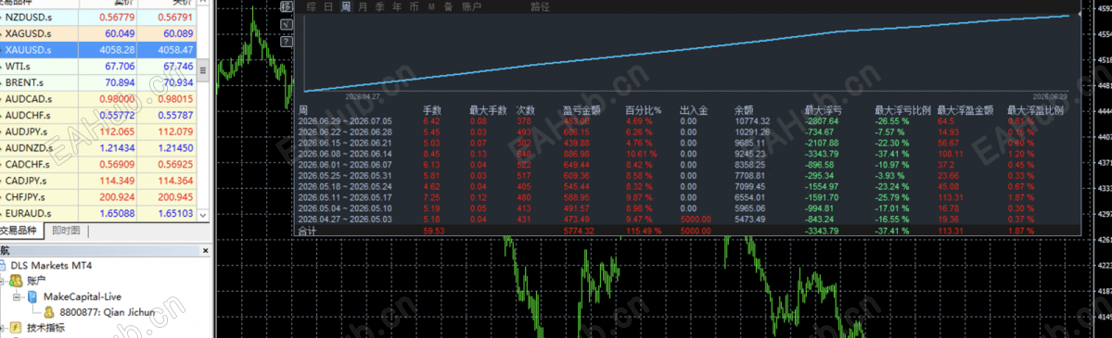
Task: Switch to the 日 daily tab
Action: pyautogui.click(x=328, y=7)
